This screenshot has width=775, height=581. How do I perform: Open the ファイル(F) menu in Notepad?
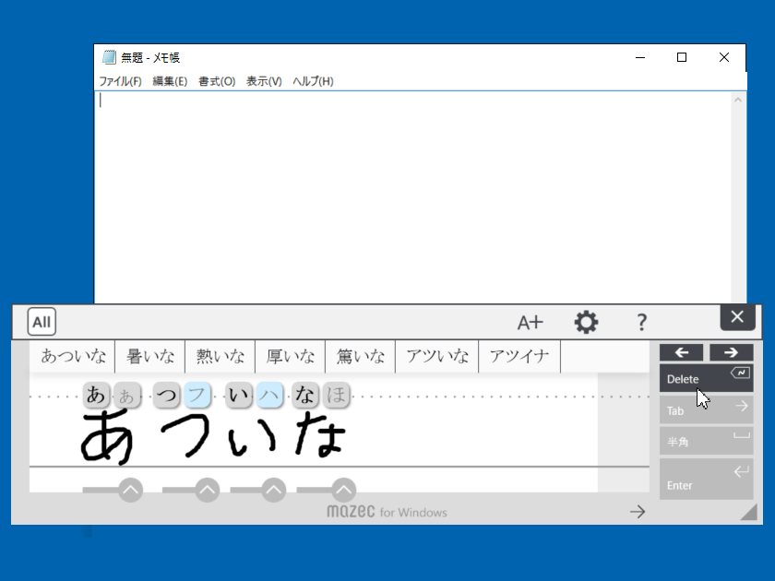[120, 81]
